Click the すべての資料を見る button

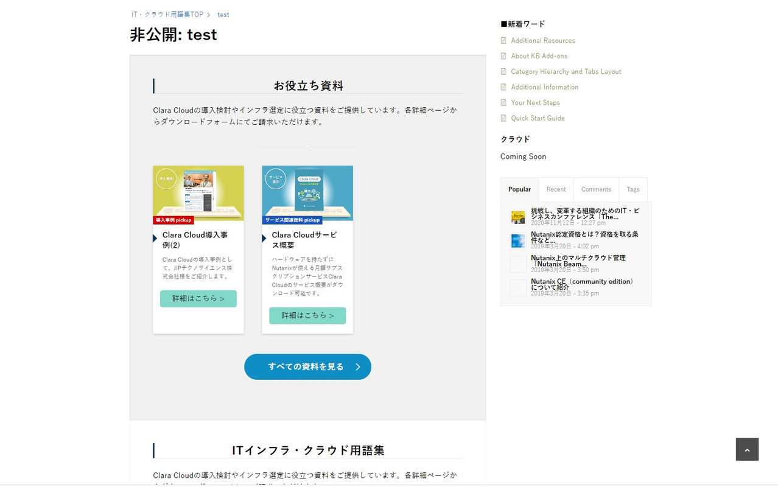[307, 366]
